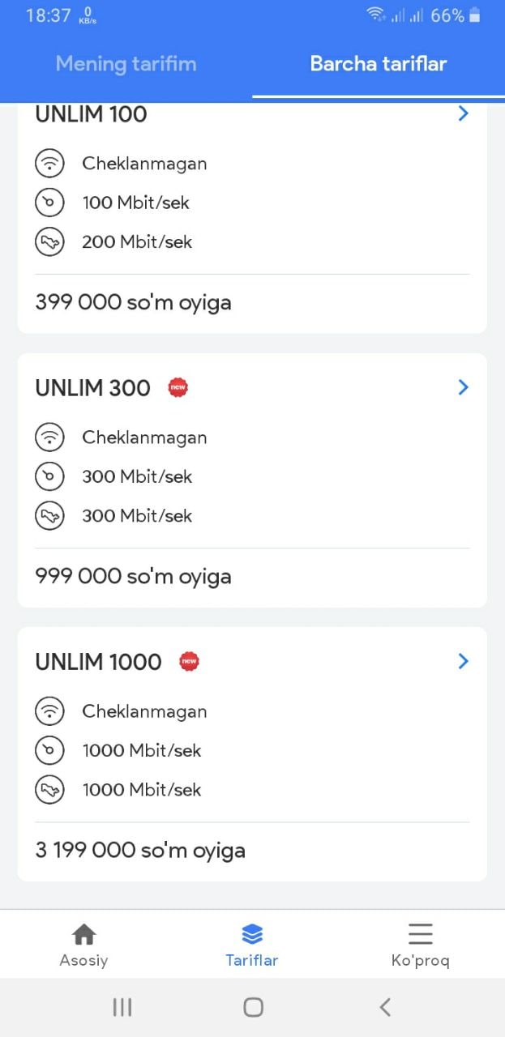
Task: Open the UNLIM 300 tariff title
Action: [92, 388]
